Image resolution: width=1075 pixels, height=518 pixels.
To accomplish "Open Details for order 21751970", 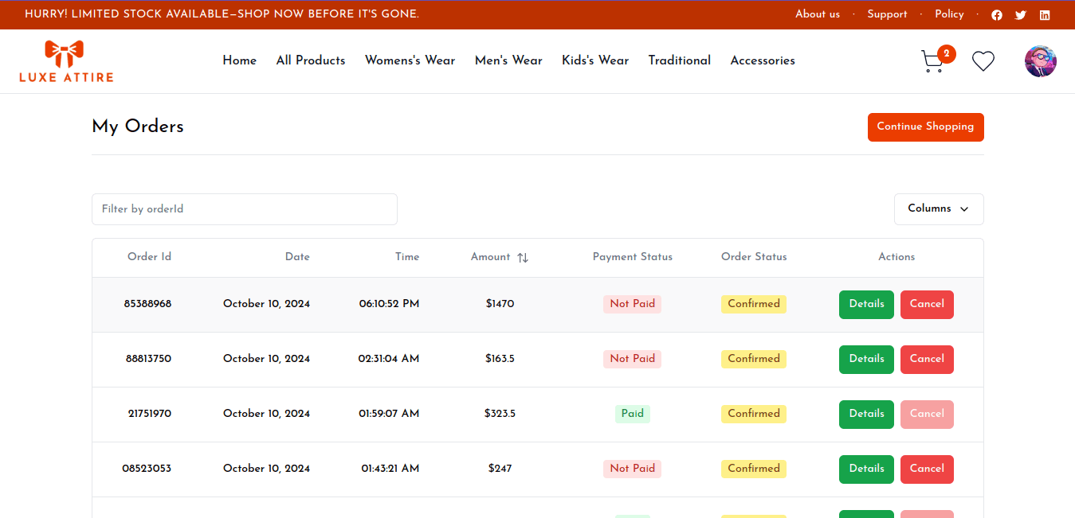I will (x=866, y=415).
